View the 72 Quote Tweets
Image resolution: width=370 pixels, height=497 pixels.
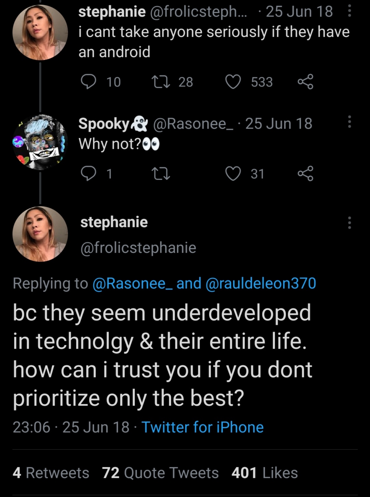click(160, 473)
